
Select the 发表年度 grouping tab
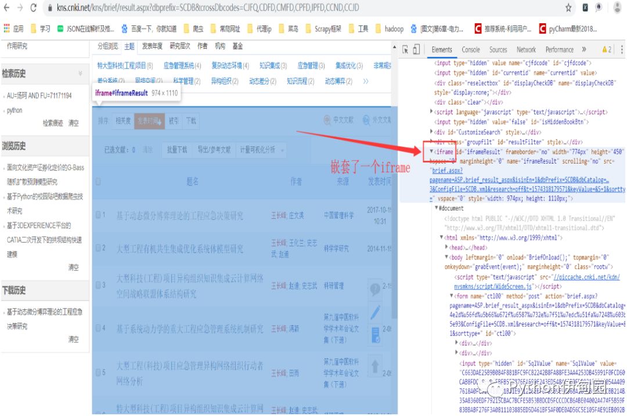[x=152, y=46]
